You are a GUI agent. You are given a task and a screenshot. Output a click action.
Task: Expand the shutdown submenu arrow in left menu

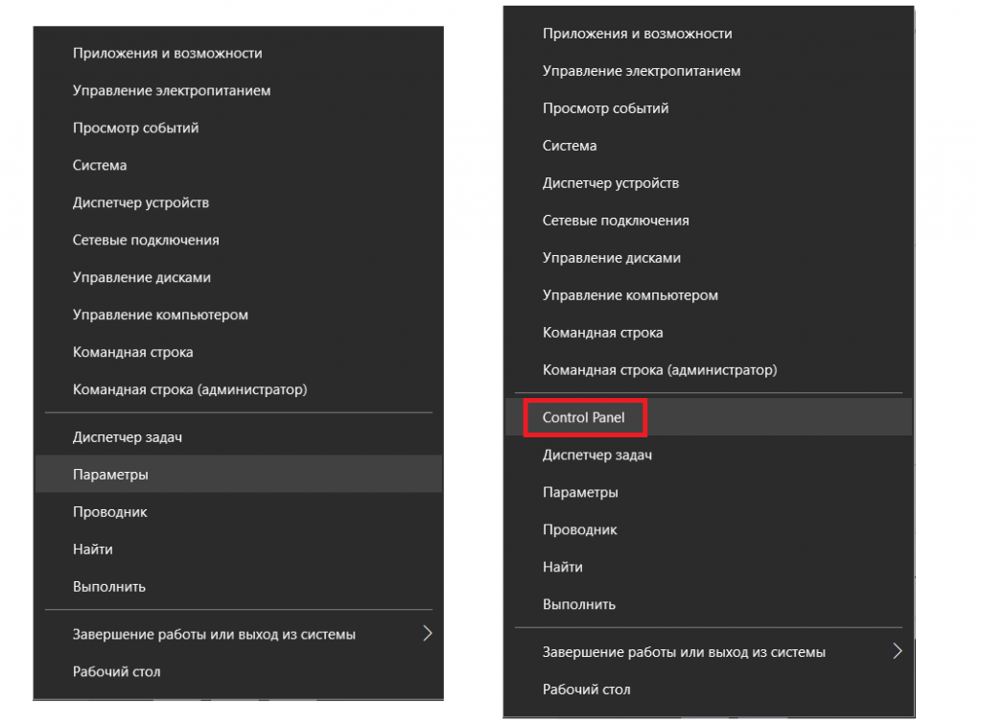pos(428,634)
